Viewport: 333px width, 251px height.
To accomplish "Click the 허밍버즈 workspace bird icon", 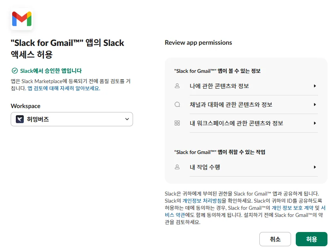I will coord(20,119).
